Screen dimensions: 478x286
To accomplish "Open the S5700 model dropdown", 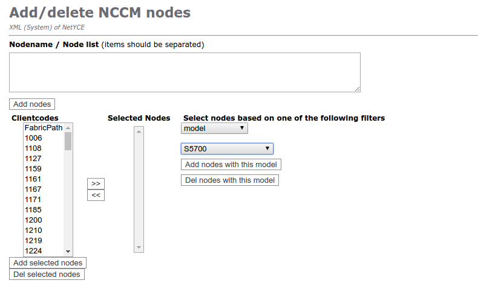I will click(227, 148).
